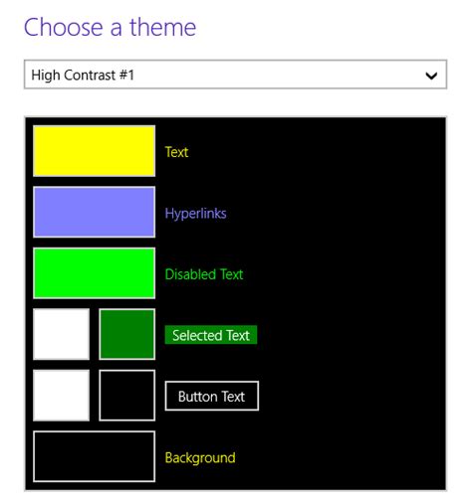Click the Button Text sample button
The image size is (472, 503).
coord(212,396)
